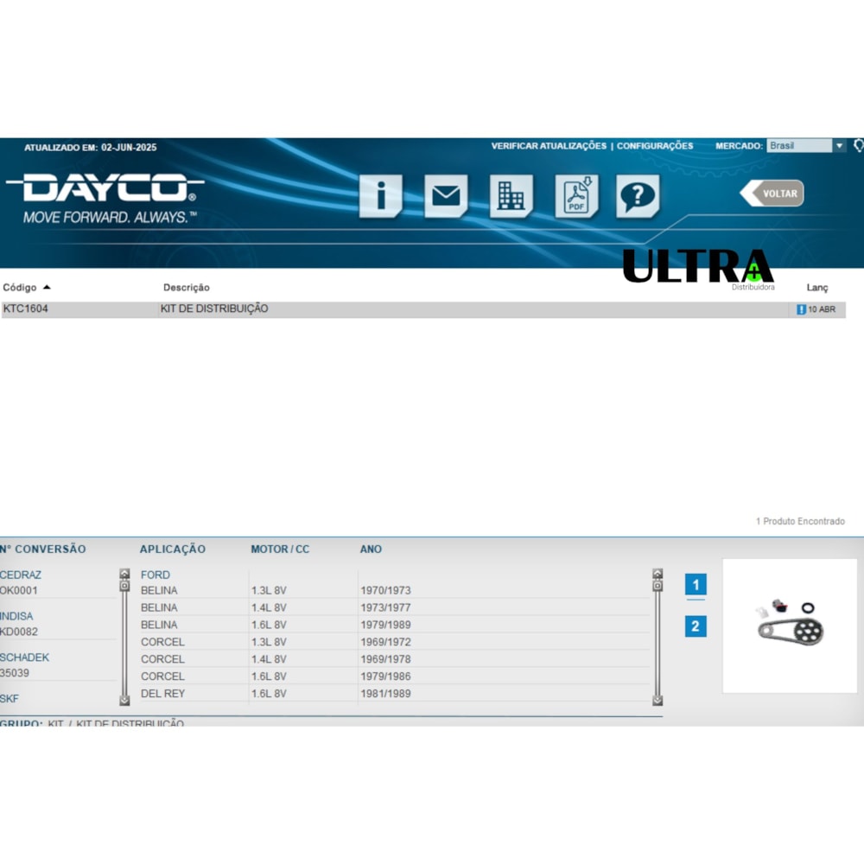Open Verificar Atualizações link
This screenshot has width=864, height=864.
549,146
